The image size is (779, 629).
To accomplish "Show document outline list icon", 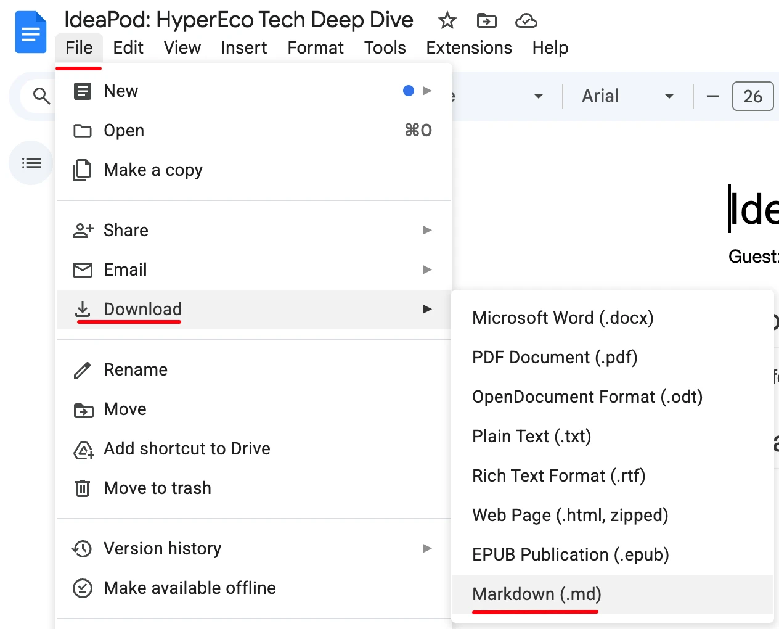I will coord(31,163).
